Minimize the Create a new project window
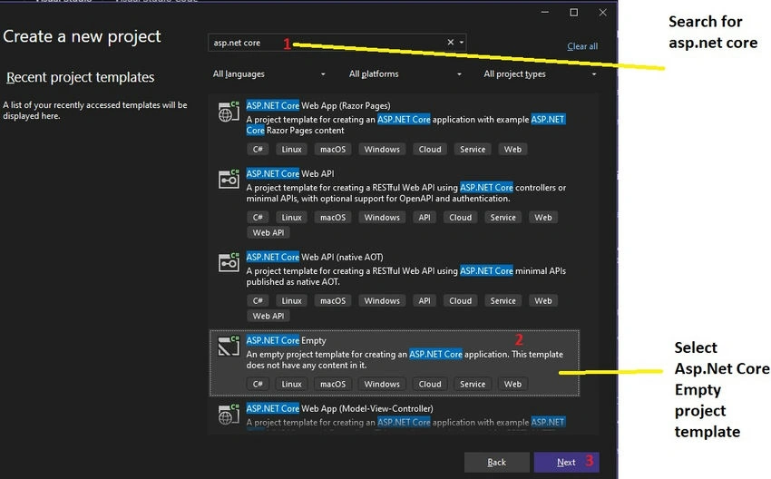The height and width of the screenshot is (479, 771). [545, 13]
